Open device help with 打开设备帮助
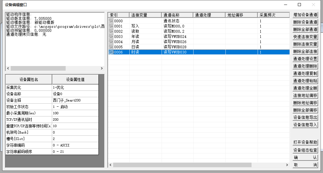This screenshot has height=173, width=323. pos(305,142)
